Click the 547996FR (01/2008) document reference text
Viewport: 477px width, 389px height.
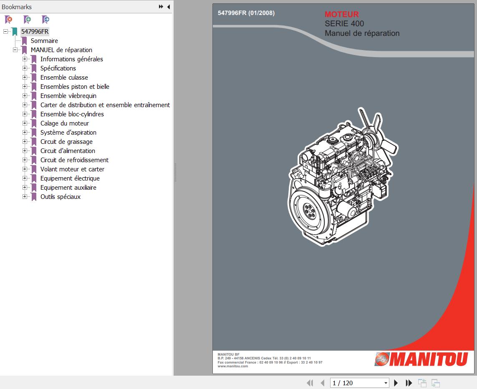point(246,13)
